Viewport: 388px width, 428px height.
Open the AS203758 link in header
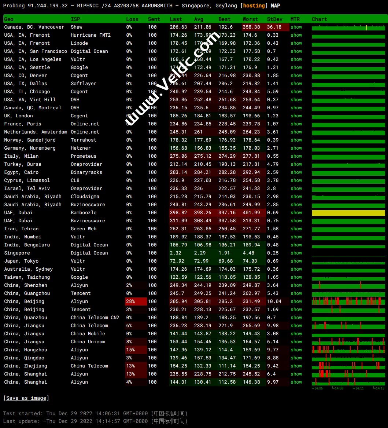pos(126,6)
